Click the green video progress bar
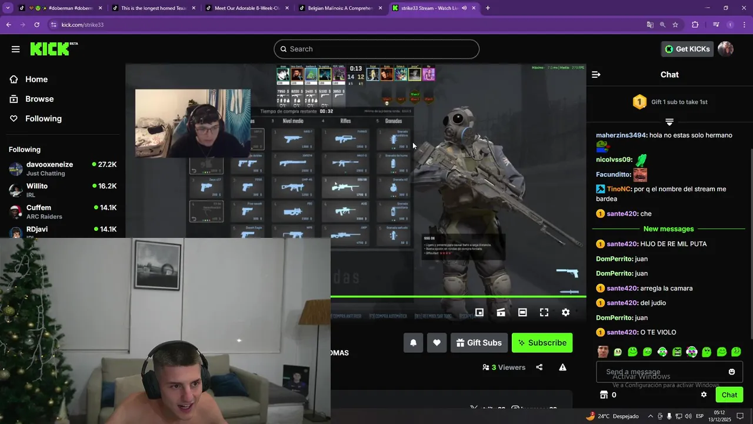753x424 pixels. (x=458, y=297)
